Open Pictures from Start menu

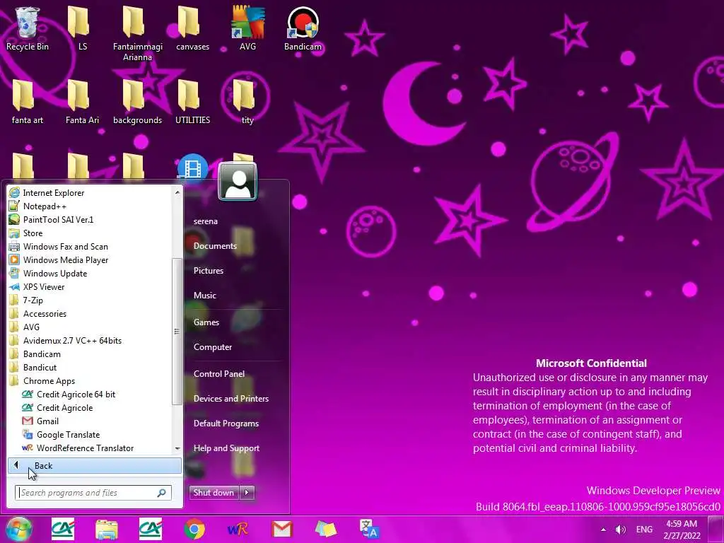[209, 271]
